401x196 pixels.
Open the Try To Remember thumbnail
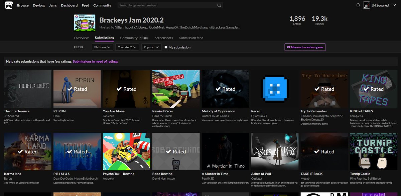coord(324,89)
